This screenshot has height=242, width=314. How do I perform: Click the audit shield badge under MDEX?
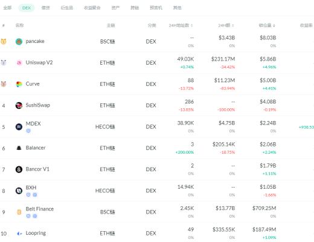click(x=28, y=131)
